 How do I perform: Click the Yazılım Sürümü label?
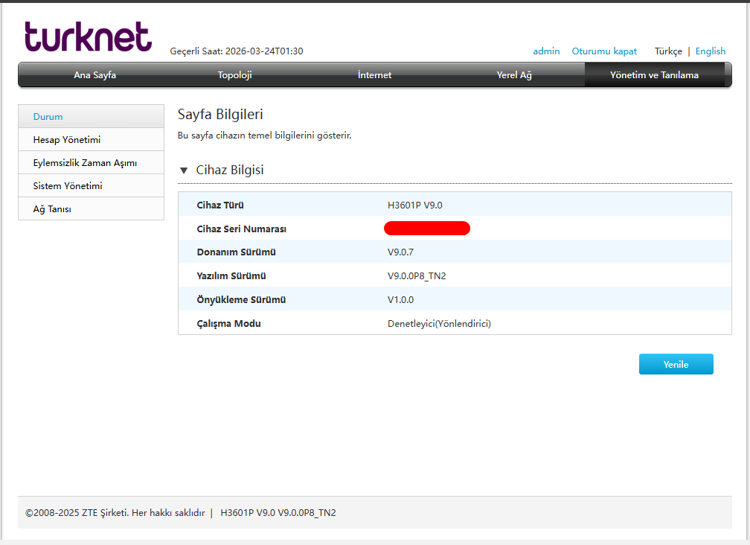point(231,276)
